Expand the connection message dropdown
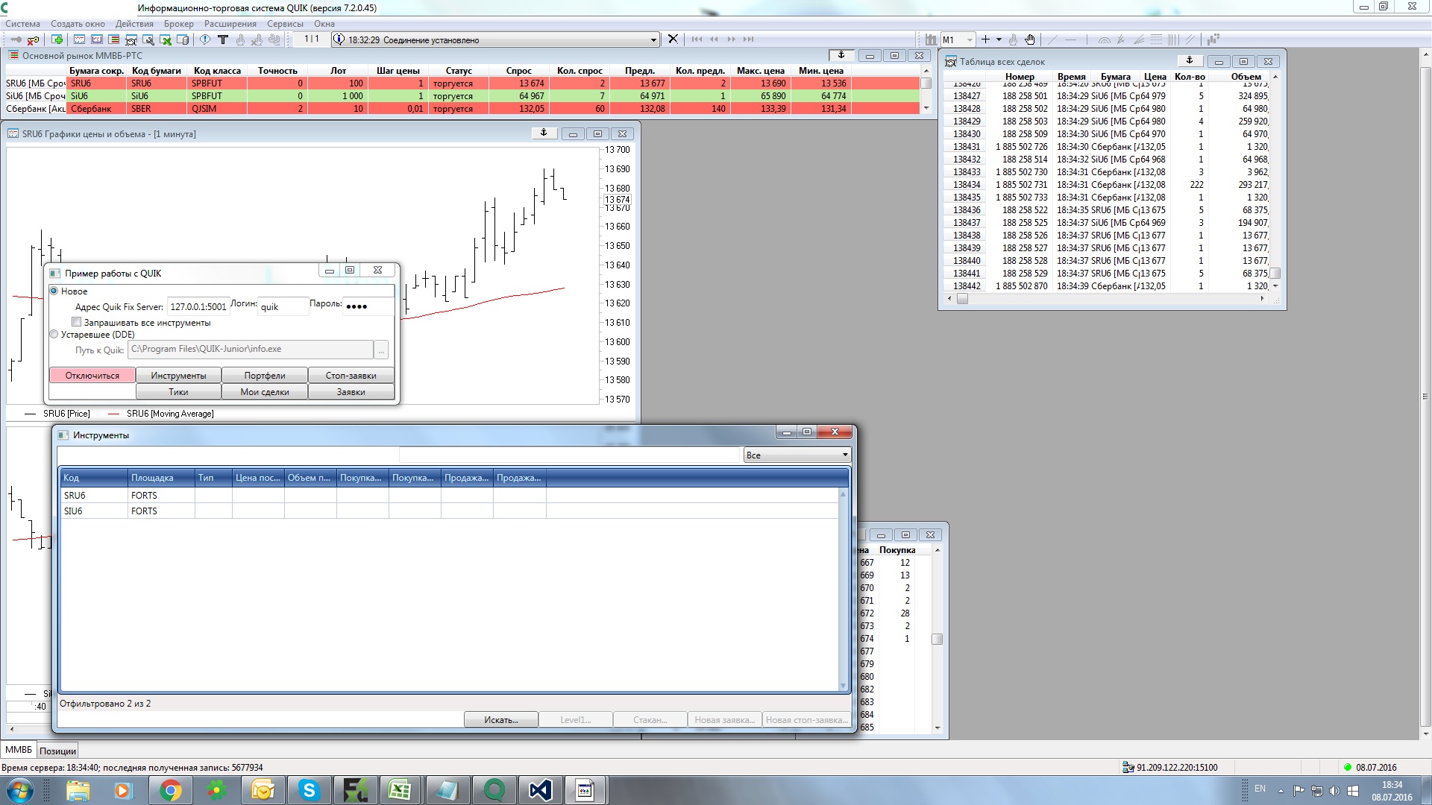The image size is (1432, 805). point(653,40)
